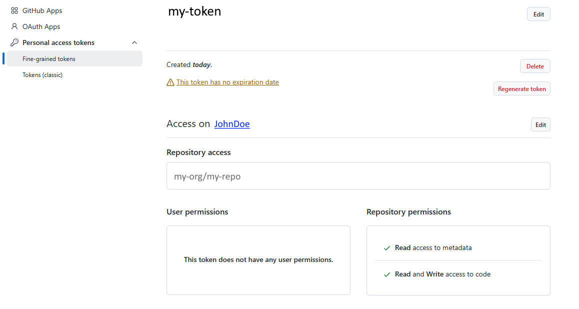Click the my-org/my-repo repository access field

point(358,176)
